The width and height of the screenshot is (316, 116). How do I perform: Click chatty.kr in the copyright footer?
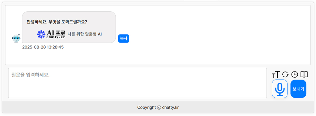170,108
